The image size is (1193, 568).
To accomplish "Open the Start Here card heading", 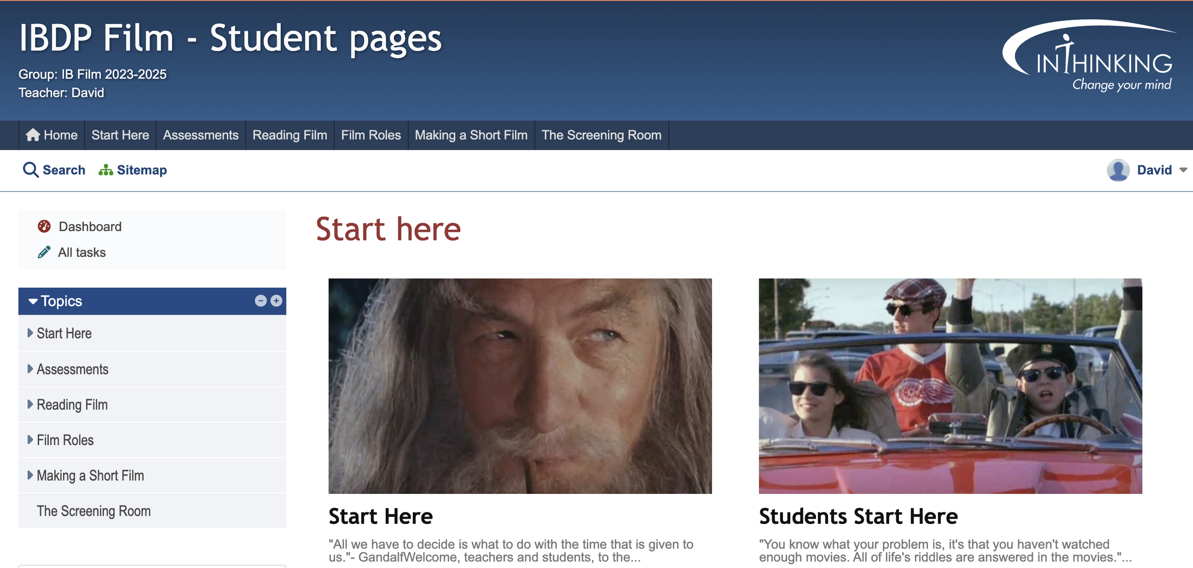I will (x=381, y=516).
